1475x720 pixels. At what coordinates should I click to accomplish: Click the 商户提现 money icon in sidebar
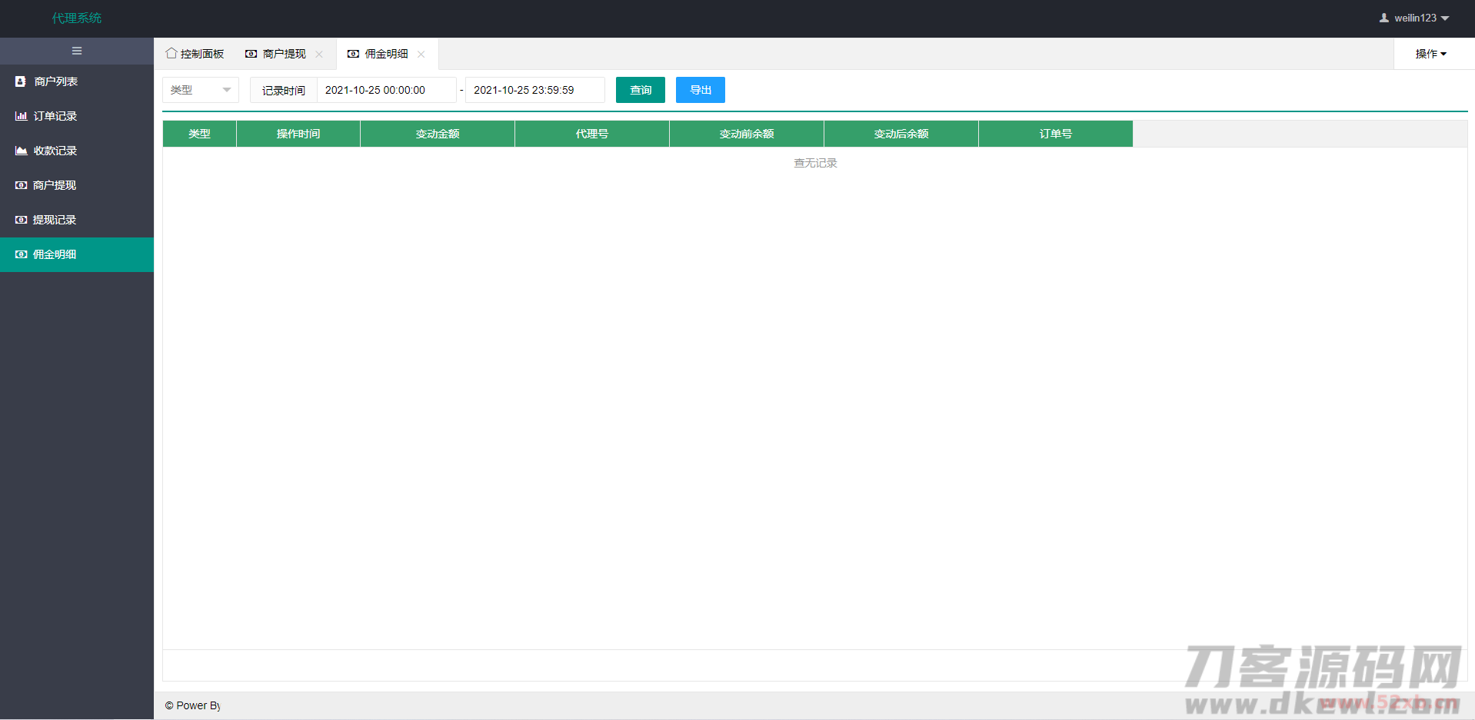coord(21,185)
